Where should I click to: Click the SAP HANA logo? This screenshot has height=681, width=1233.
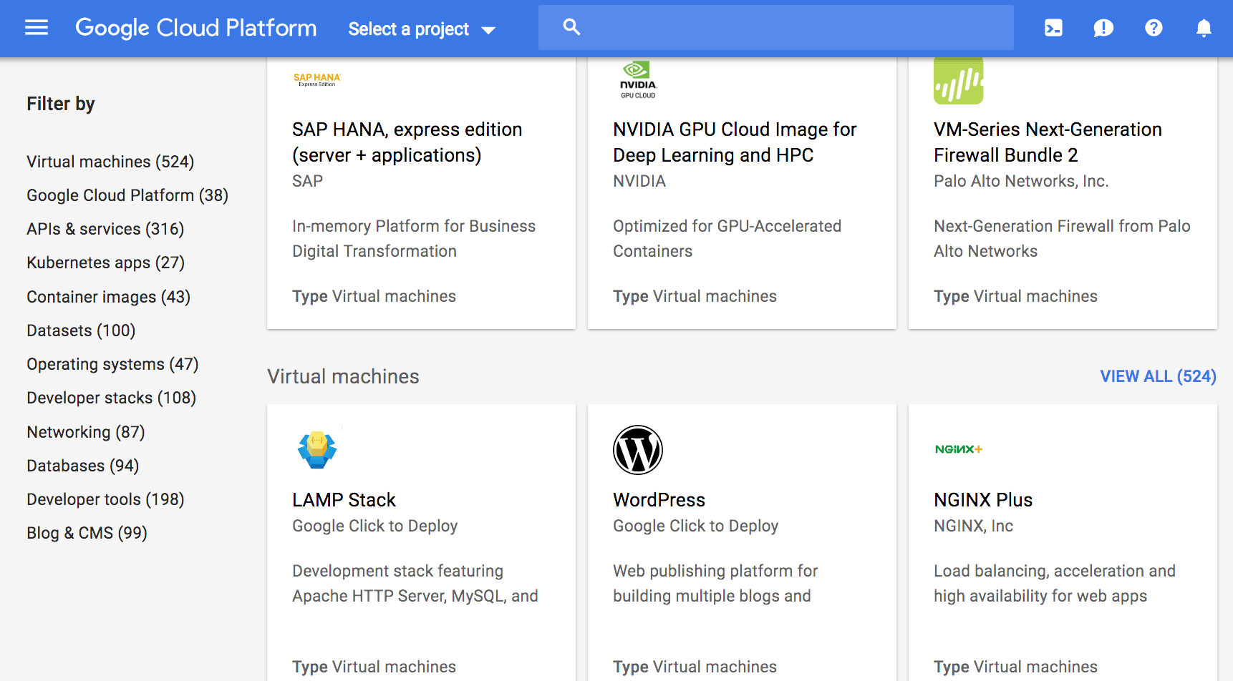click(317, 79)
